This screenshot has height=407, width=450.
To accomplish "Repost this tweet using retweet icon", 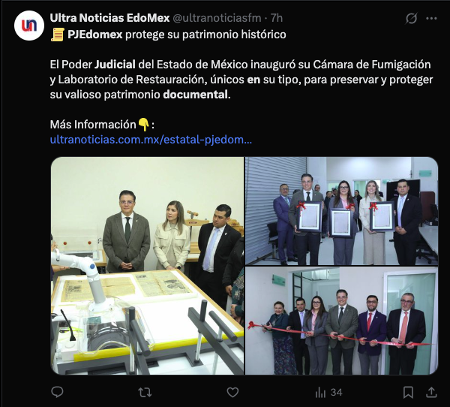I will (x=145, y=392).
